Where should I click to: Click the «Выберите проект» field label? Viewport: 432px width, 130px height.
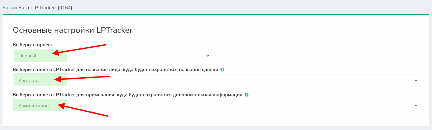33,45
